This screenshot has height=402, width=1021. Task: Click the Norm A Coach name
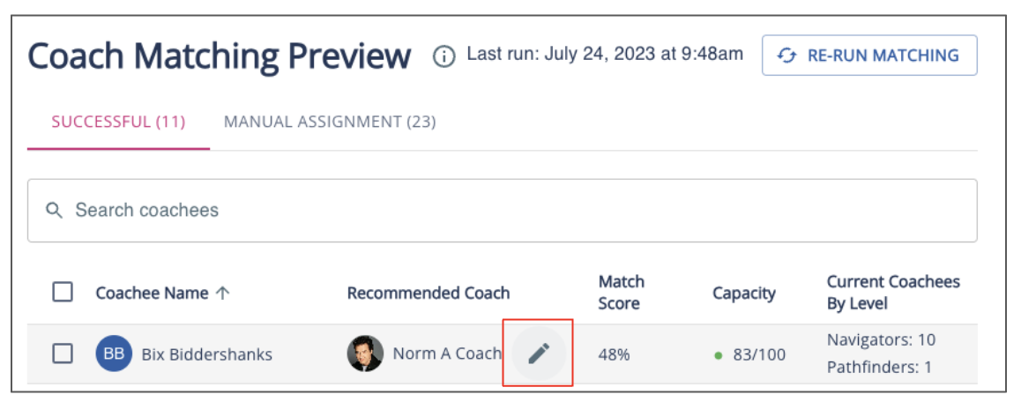447,354
